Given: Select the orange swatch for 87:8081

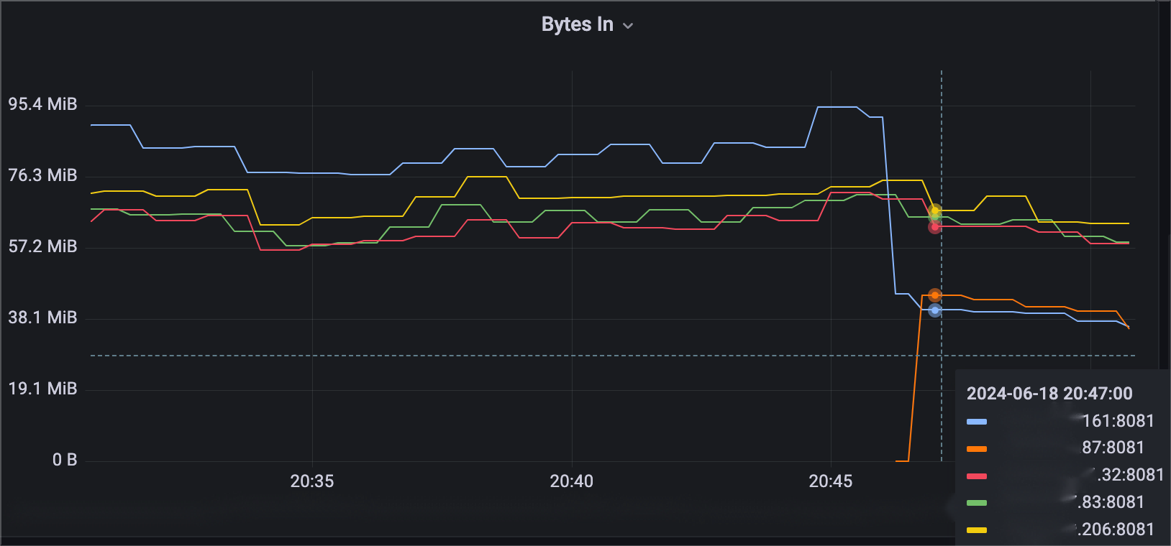Looking at the screenshot, I should (x=976, y=449).
